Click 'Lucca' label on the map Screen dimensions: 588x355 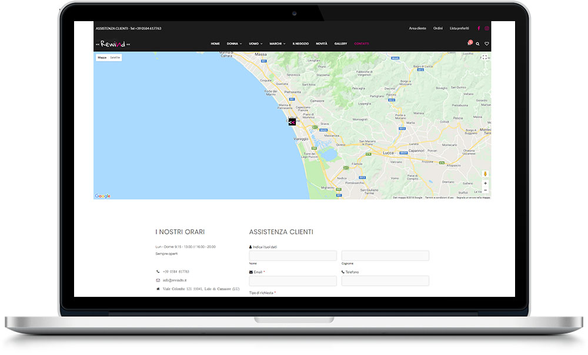pyautogui.click(x=388, y=153)
